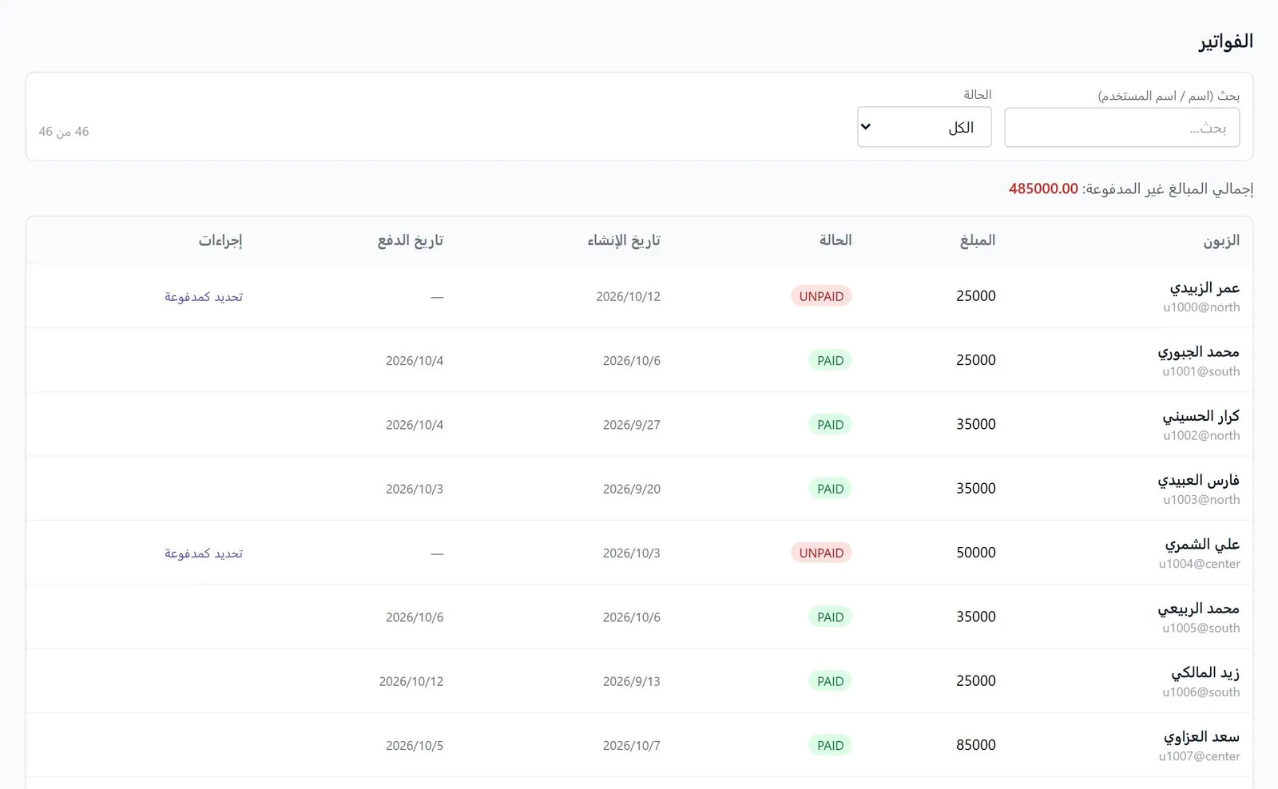Click PAID badge of محمد الجبوري
The image size is (1278, 789).
pos(830,360)
